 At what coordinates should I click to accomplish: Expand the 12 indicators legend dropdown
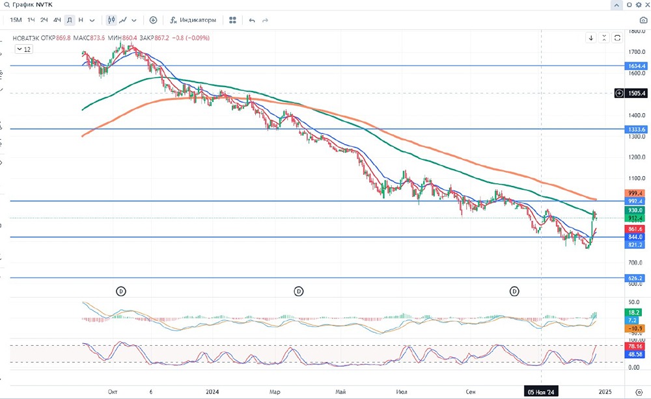[x=23, y=49]
